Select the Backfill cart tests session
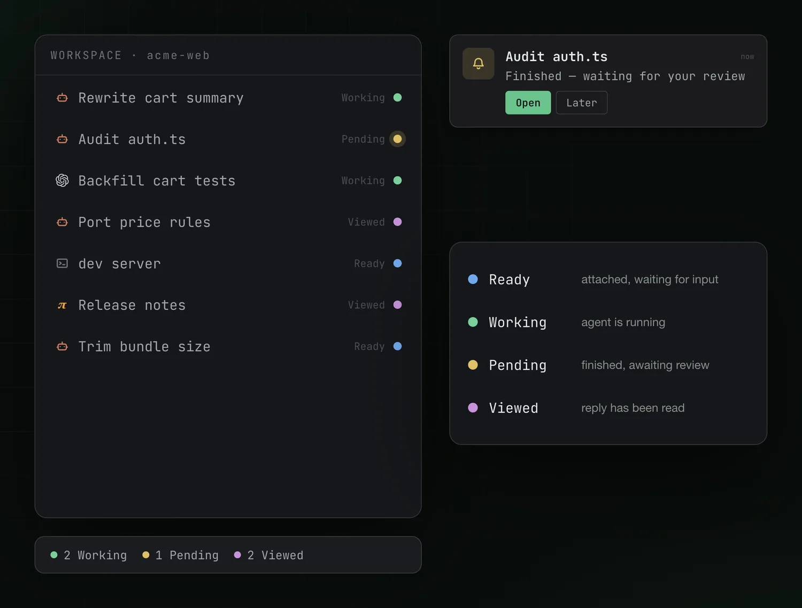 [x=228, y=181]
